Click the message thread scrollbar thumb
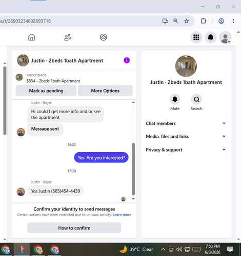The image size is (241, 256). [133, 169]
